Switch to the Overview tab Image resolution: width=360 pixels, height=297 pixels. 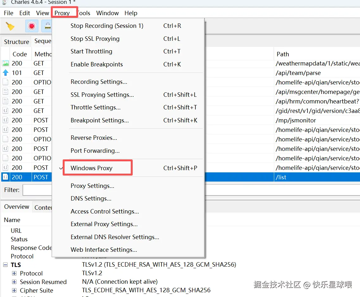(x=16, y=207)
